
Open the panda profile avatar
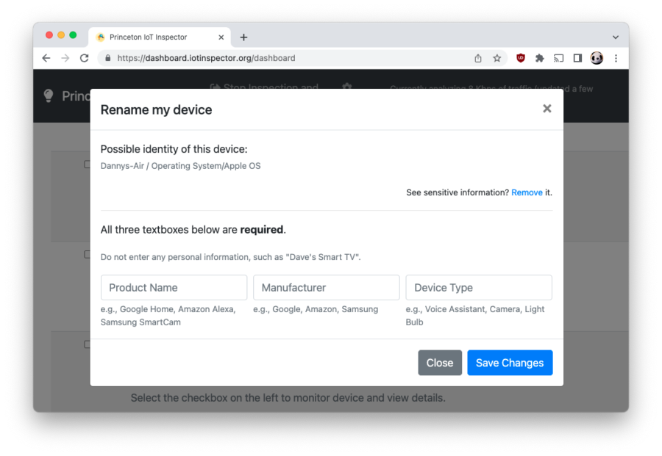tap(597, 58)
